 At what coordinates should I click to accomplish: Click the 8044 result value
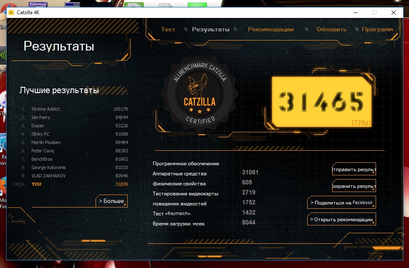click(x=249, y=222)
